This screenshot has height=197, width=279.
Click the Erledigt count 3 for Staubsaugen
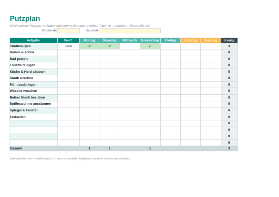click(x=229, y=46)
